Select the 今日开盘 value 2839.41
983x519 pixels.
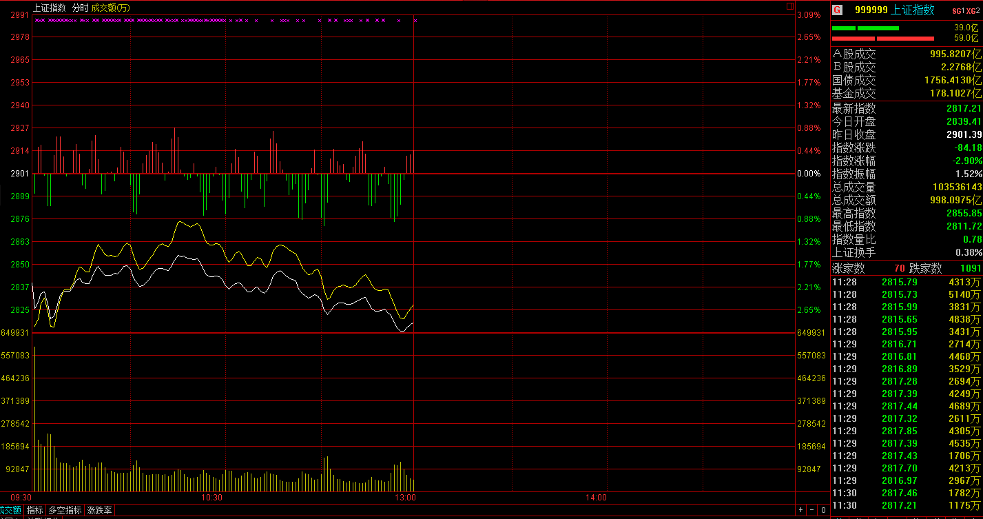pos(964,121)
